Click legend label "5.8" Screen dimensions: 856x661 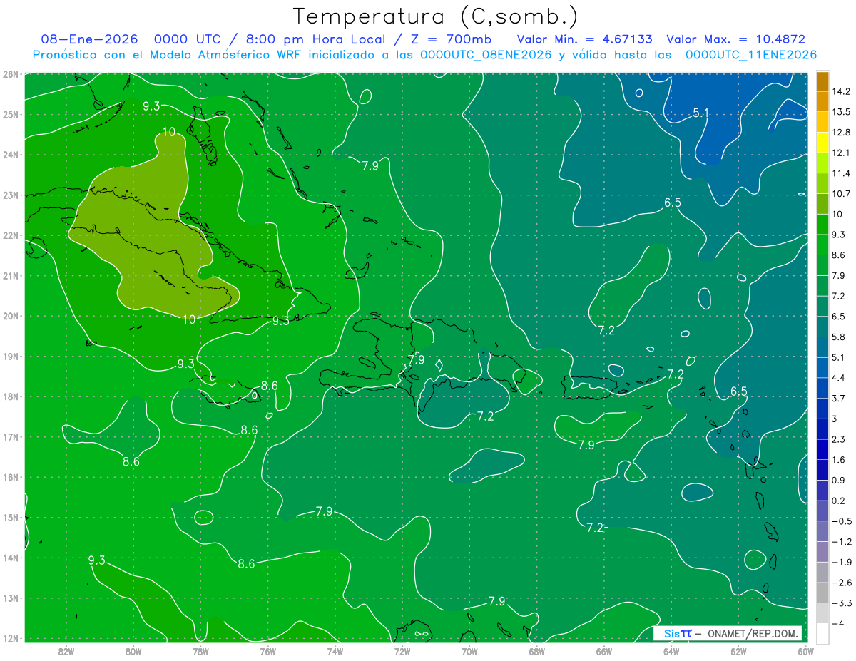[x=838, y=337]
